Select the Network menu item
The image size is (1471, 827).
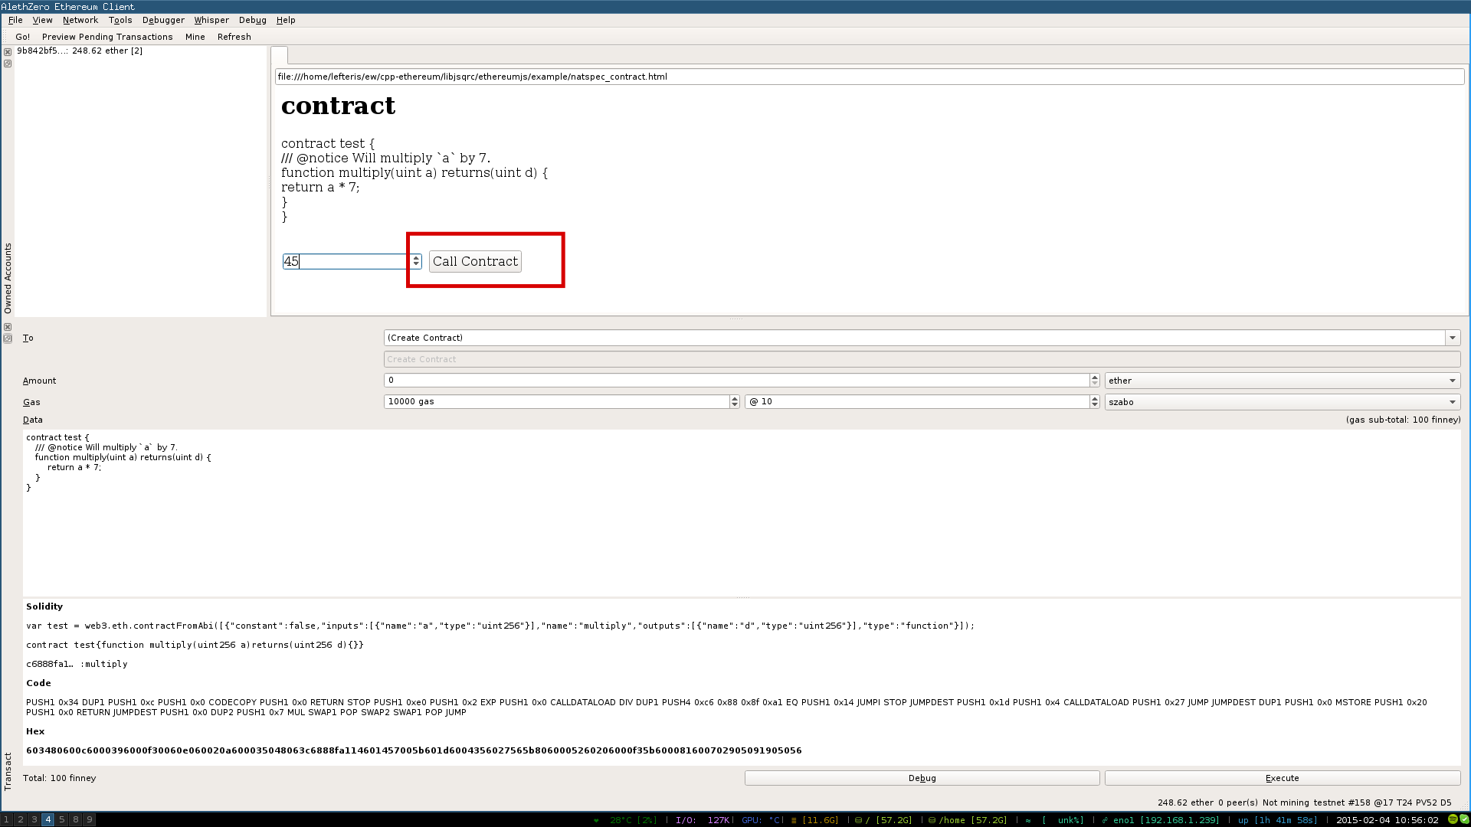80,20
